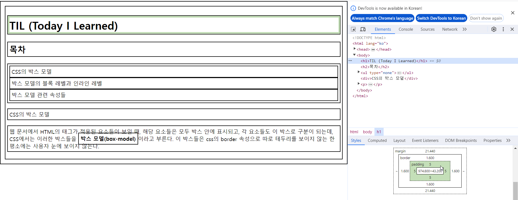Select h1 in the breadcrumb trail
Image resolution: width=518 pixels, height=200 pixels.
pos(379,132)
